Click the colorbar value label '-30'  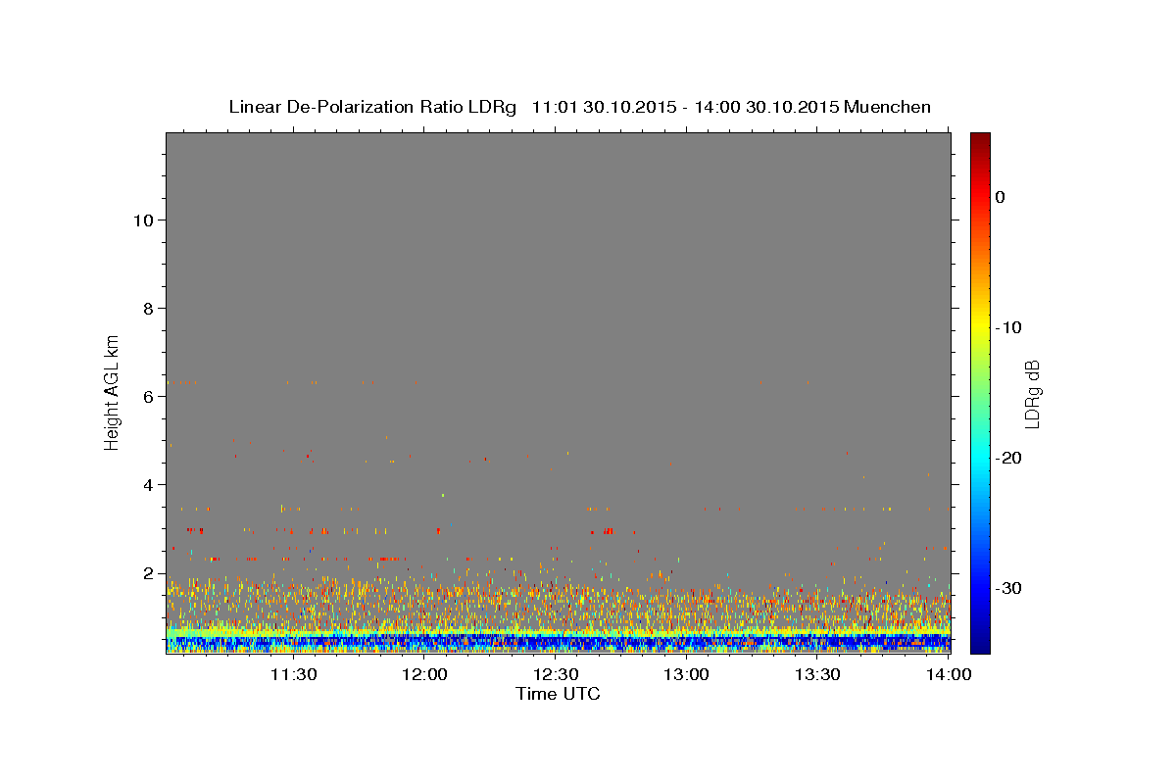(x=1009, y=588)
